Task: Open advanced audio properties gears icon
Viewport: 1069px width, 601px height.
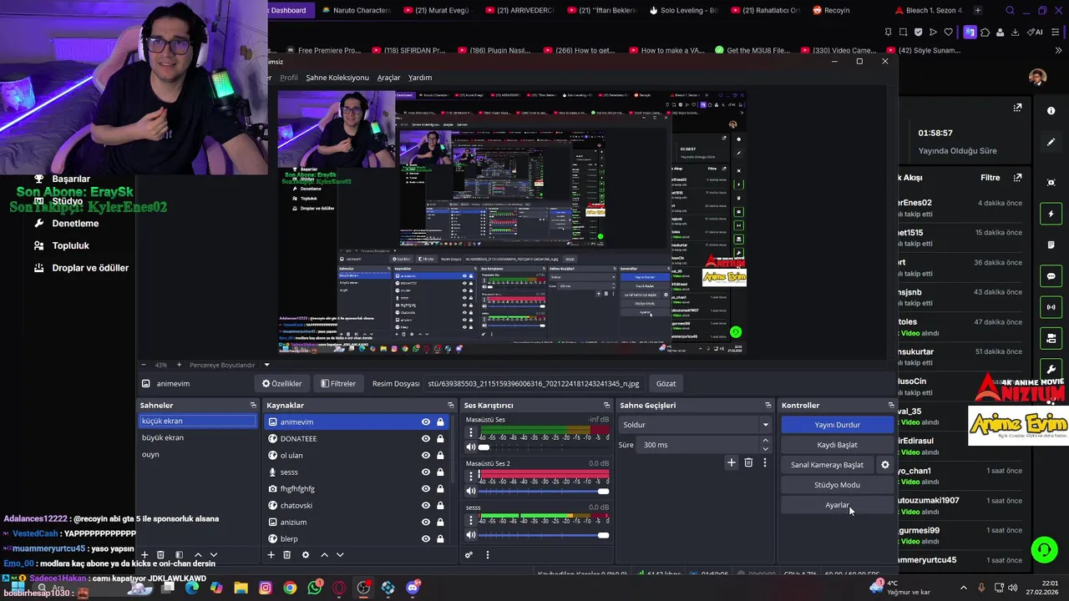Action: click(469, 555)
